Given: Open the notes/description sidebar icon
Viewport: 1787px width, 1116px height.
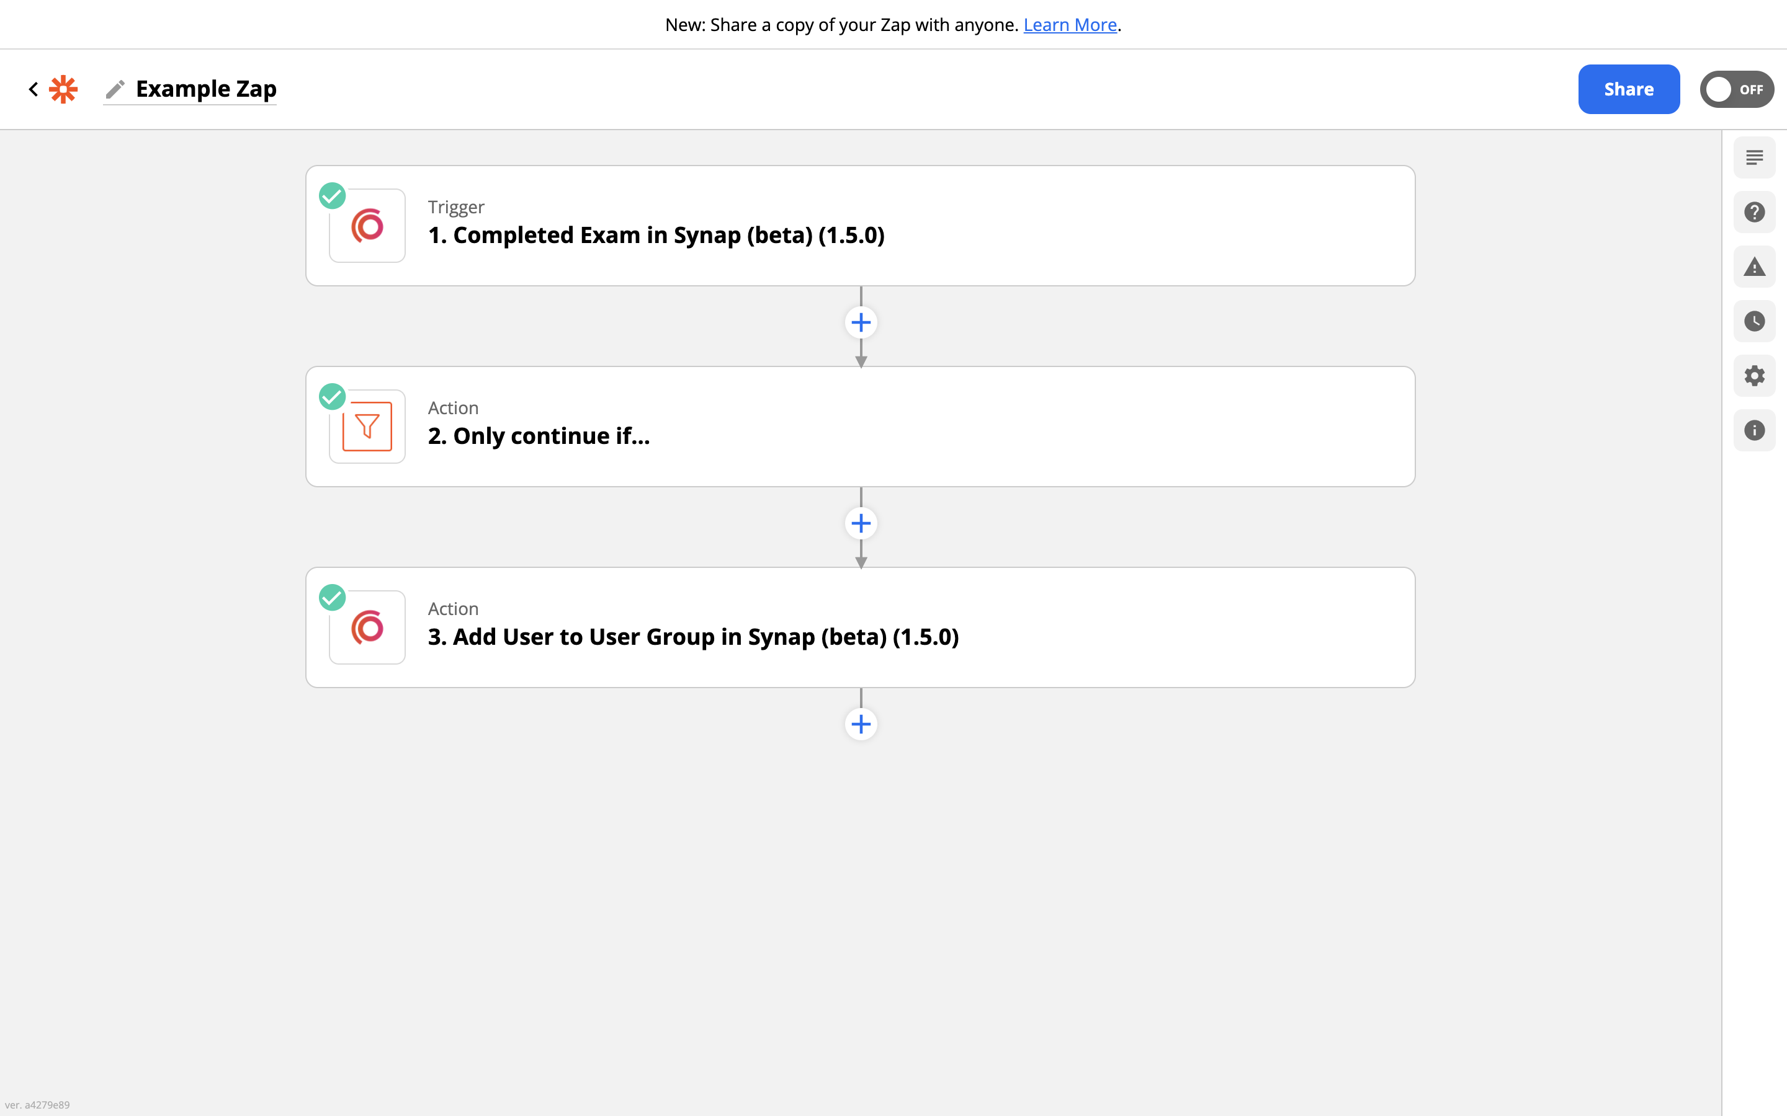Looking at the screenshot, I should [x=1753, y=157].
